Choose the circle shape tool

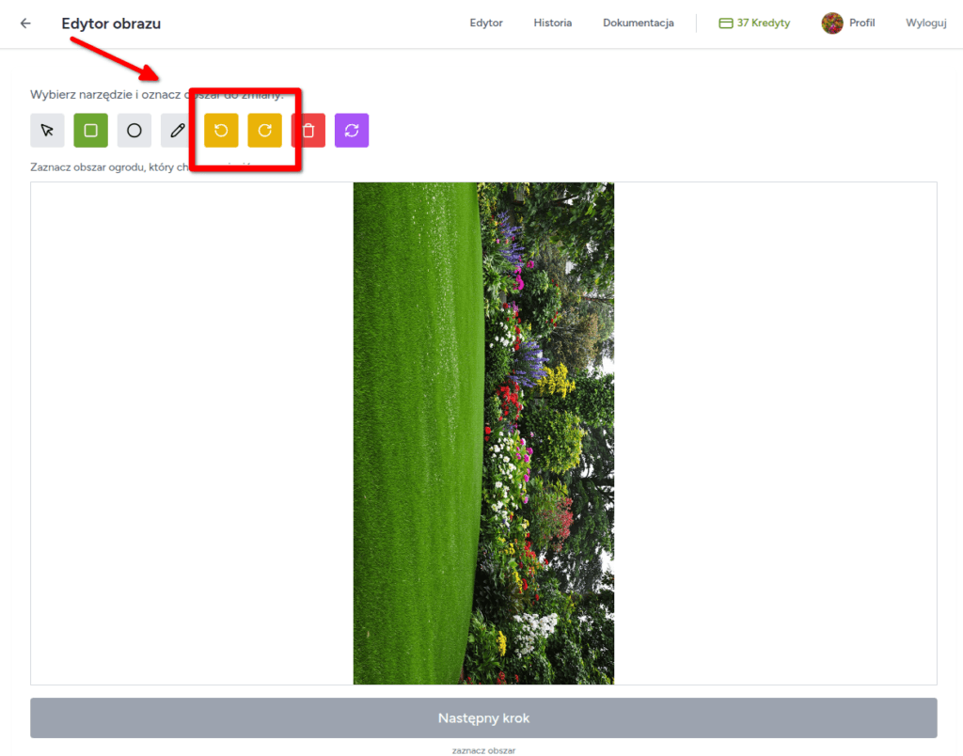[x=134, y=131]
